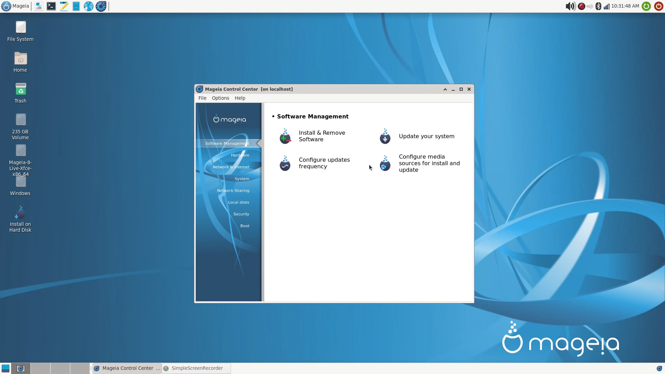Screen dimensions: 665x374
Task: Launch the terminal from the top panel
Action: click(51, 6)
